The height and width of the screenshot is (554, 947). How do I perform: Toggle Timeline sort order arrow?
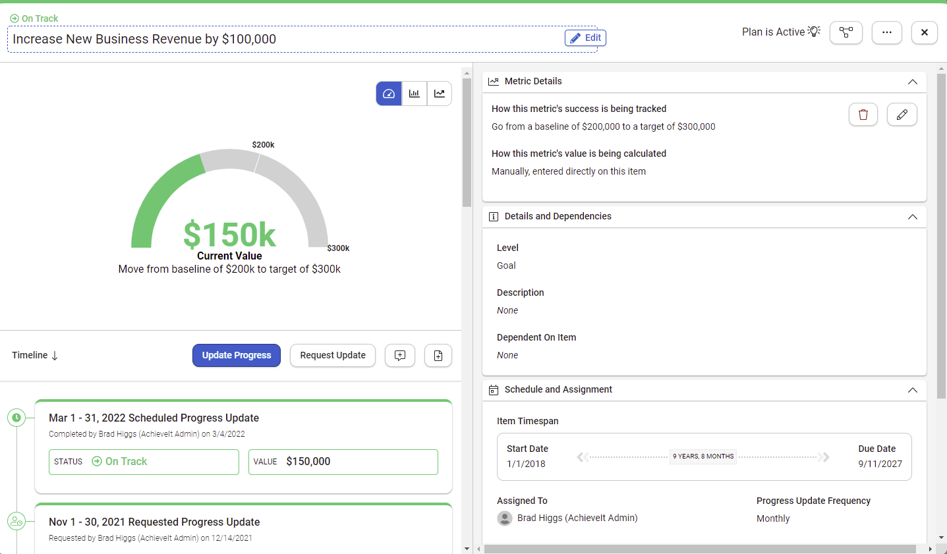pos(55,356)
